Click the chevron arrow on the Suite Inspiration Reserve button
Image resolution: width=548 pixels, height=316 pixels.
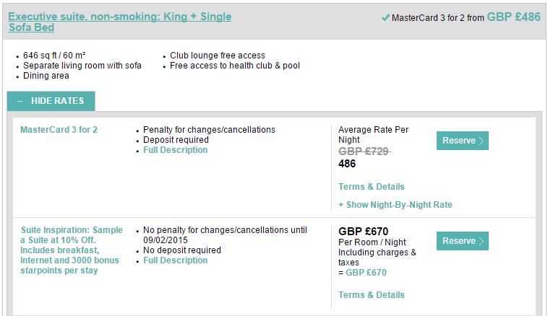[481, 241]
